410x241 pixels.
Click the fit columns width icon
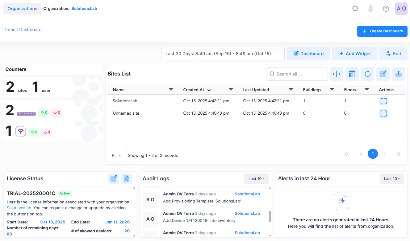(337, 74)
